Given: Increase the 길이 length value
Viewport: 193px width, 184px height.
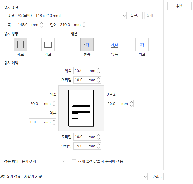Looking at the screenshot, I should (84, 23).
